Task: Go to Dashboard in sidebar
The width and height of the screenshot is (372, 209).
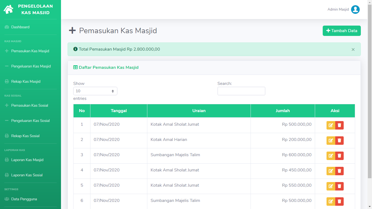Action: 31,27
